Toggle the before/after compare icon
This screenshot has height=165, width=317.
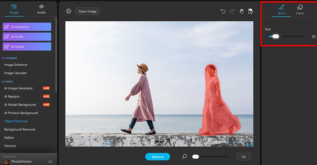(x=250, y=11)
